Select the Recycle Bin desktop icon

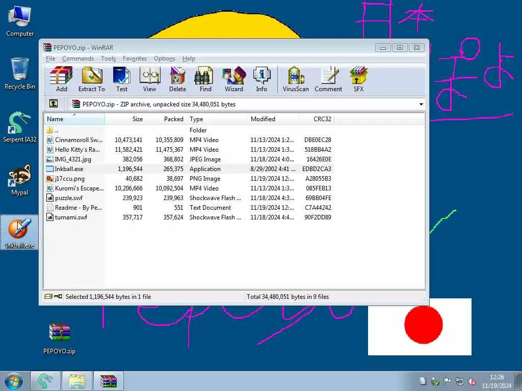(x=20, y=74)
